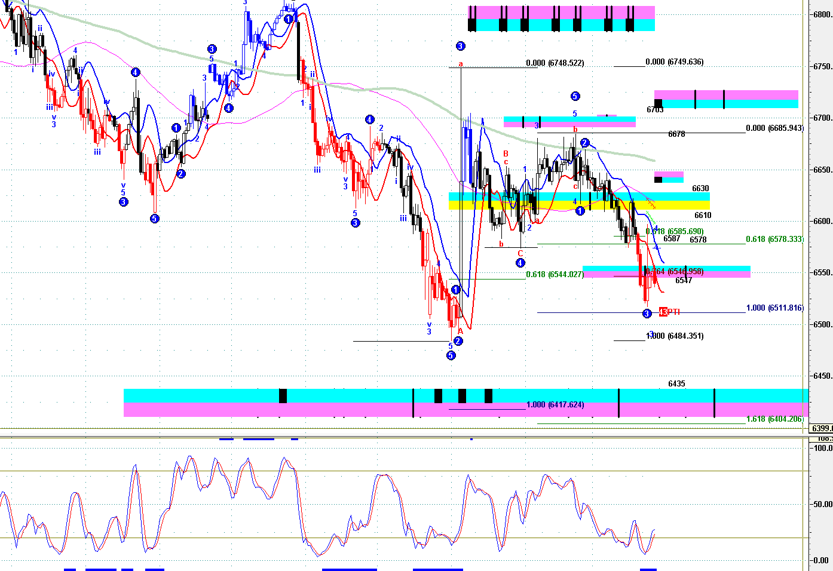Click the red capital B wave label

point(506,154)
